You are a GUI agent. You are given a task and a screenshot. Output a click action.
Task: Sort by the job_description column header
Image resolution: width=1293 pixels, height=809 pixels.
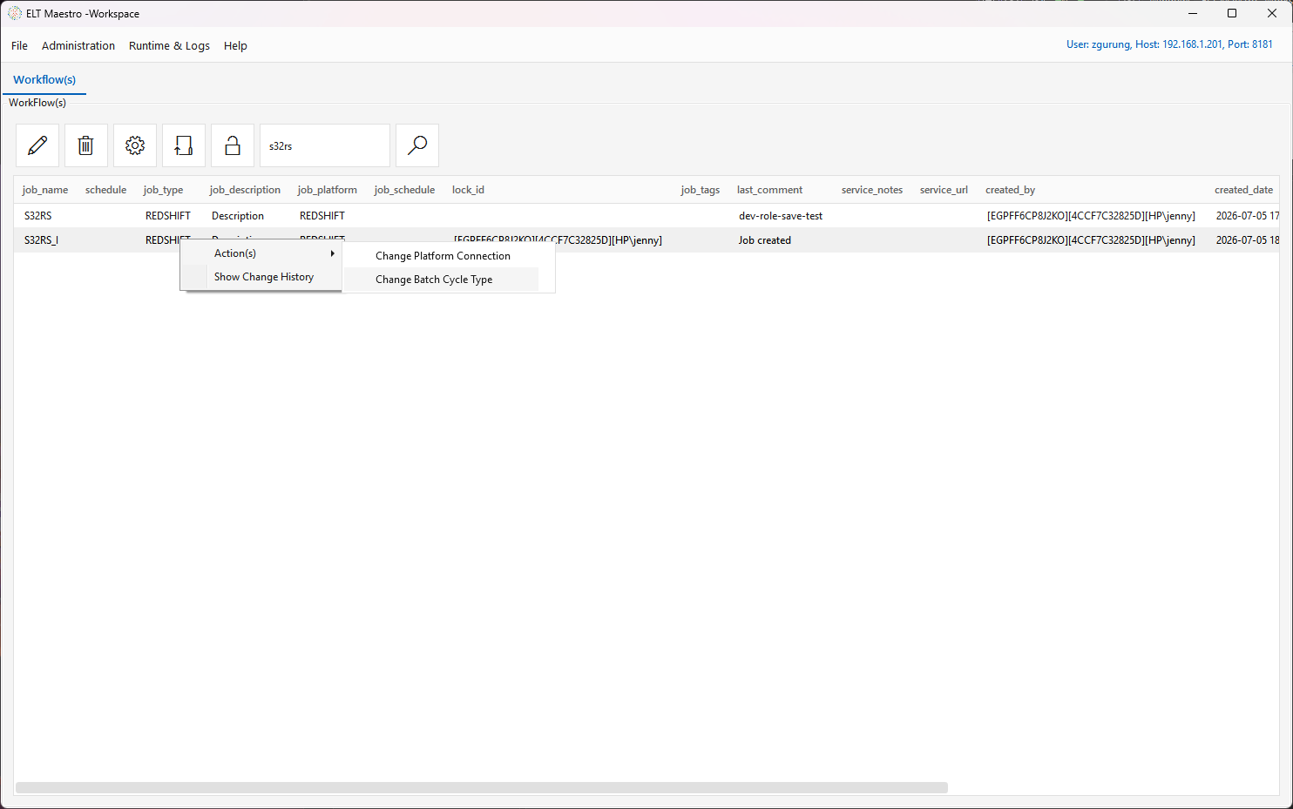coord(245,190)
